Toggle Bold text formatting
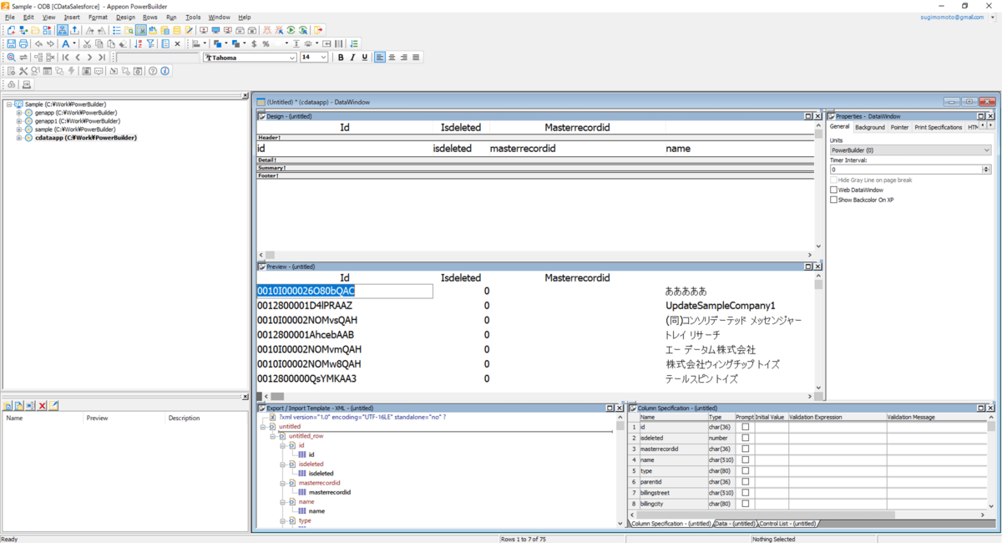Screen dimensions: 1002x543 [341, 58]
